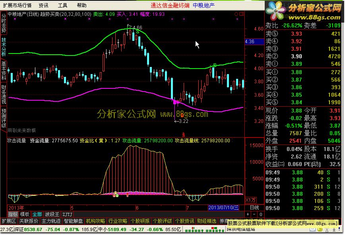Click the red up-arrow marker in 攻击流量 chart

click(128, 195)
